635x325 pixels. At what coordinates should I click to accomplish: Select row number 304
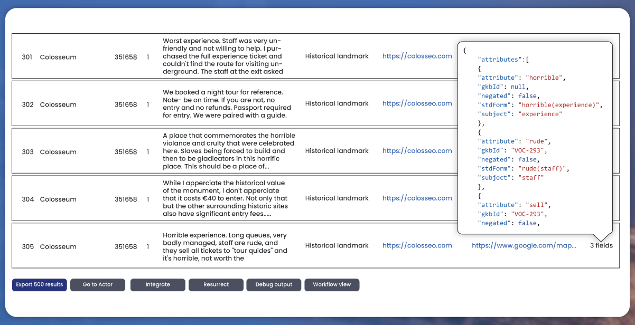point(27,199)
